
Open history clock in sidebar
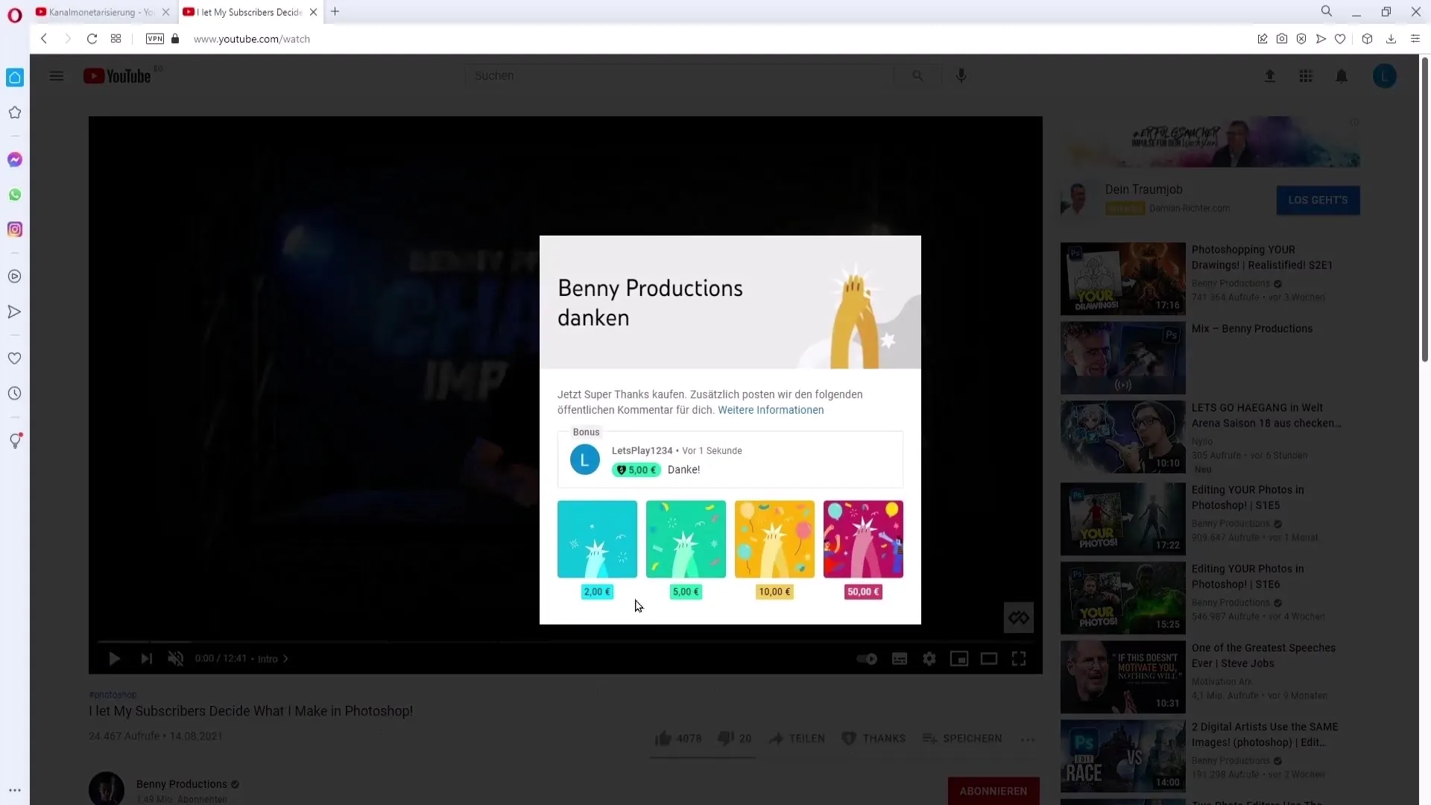[15, 394]
